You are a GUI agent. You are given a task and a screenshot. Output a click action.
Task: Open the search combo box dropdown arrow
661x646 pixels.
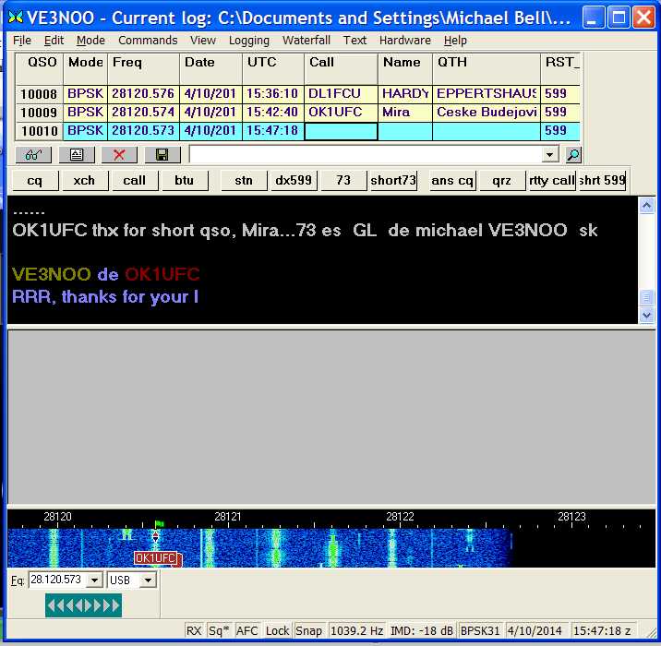coord(551,155)
